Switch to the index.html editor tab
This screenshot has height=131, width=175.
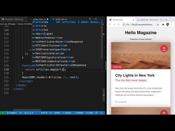(39, 19)
